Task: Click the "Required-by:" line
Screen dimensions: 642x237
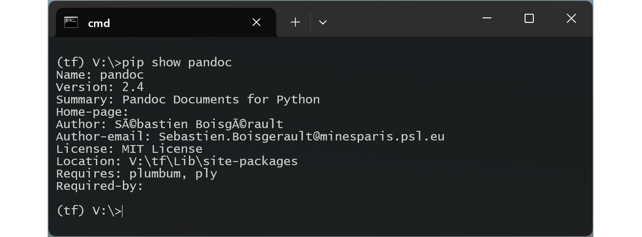Action: click(x=100, y=186)
